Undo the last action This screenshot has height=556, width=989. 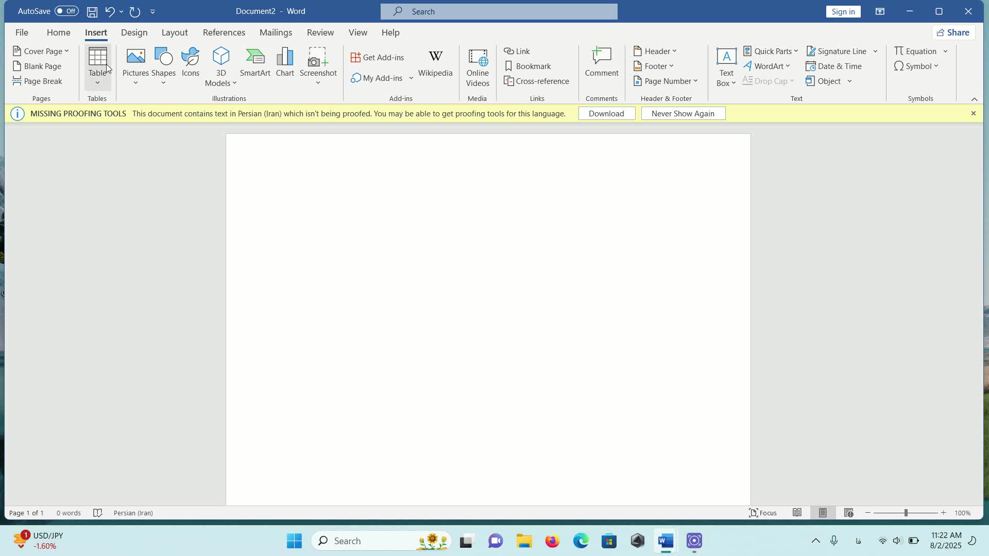(x=110, y=11)
